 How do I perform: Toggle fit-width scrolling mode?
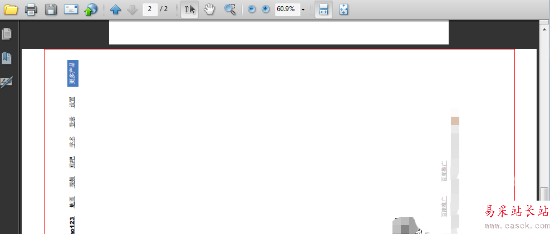point(323,9)
